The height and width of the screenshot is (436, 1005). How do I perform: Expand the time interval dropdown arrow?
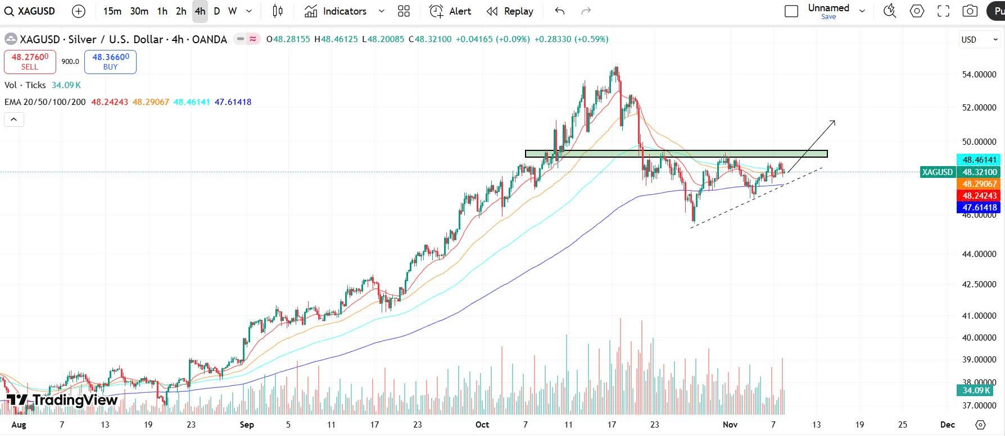point(249,11)
